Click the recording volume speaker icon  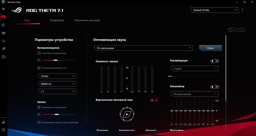point(39,114)
